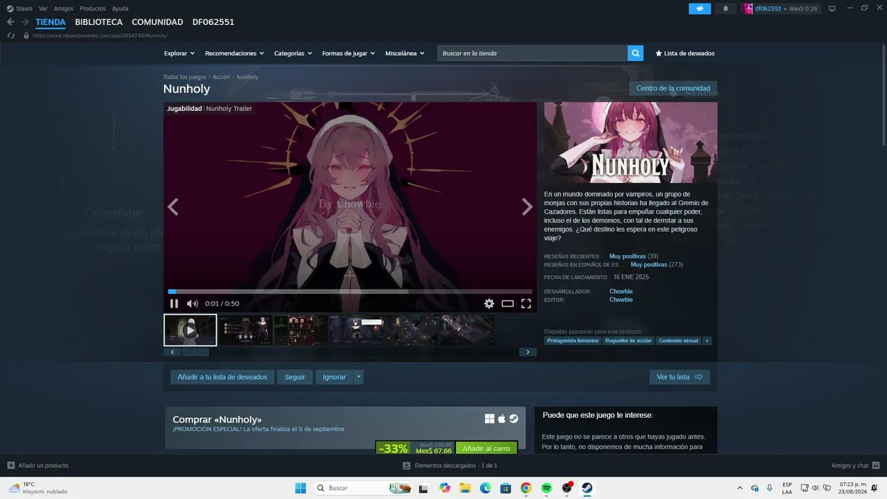This screenshot has width=887, height=499.
Task: Click the Seguir button
Action: tap(295, 377)
